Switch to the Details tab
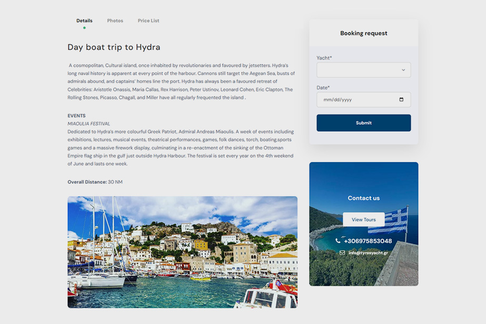This screenshot has width=486, height=324. point(84,21)
